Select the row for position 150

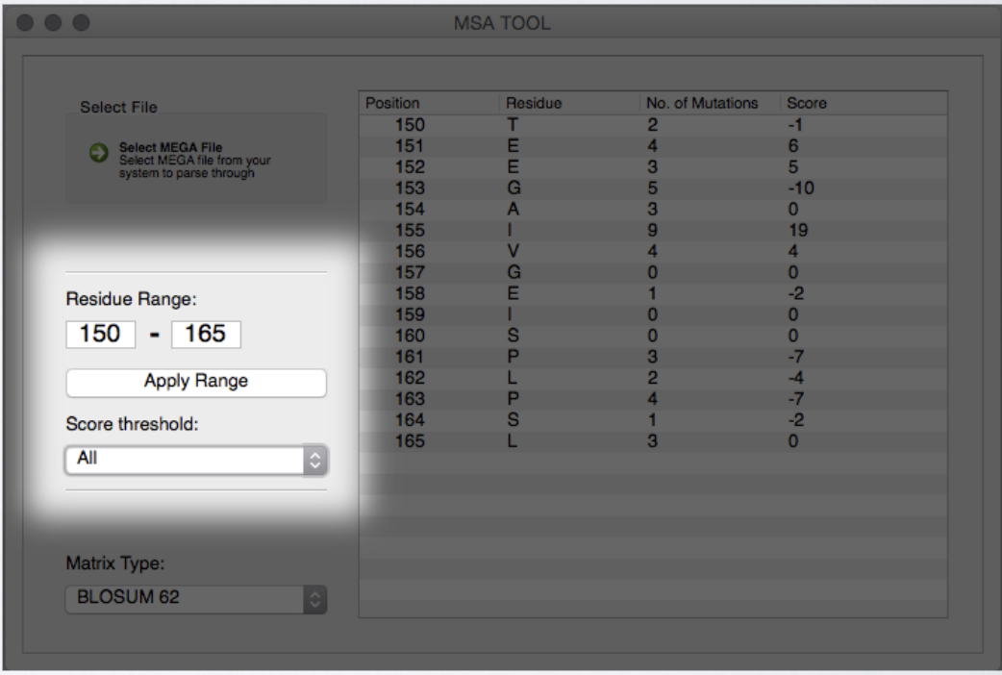tap(653, 125)
